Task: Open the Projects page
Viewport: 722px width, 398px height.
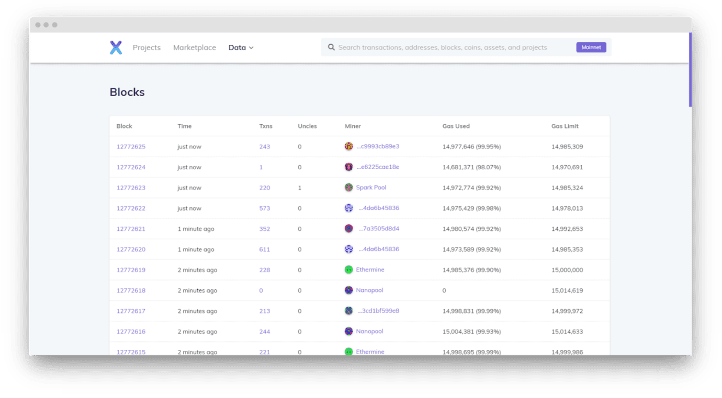Action: click(x=146, y=48)
